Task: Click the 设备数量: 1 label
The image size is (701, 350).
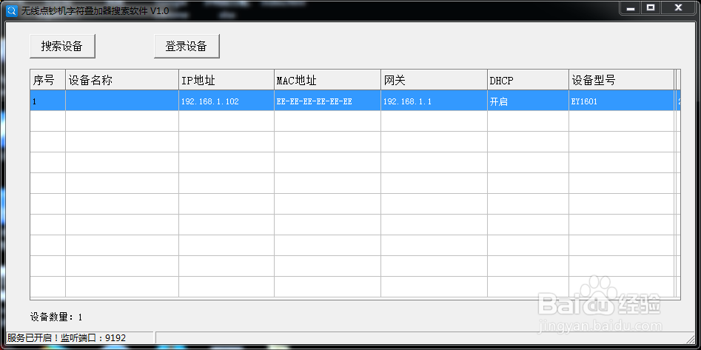Action: (56, 317)
